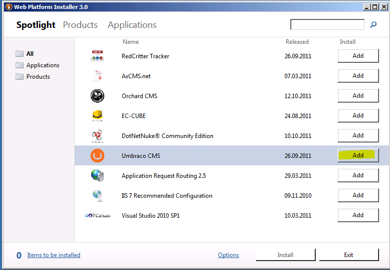This screenshot has width=390, height=270.
Task: Click the Install button at bottom
Action: pyautogui.click(x=286, y=255)
